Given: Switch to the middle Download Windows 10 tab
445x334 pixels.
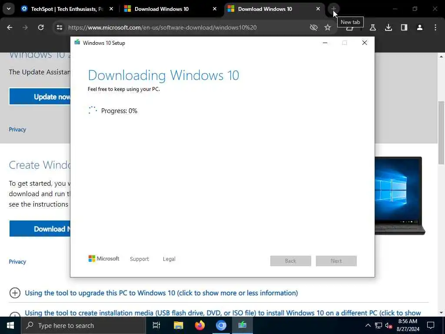Looking at the screenshot, I should pyautogui.click(x=170, y=9).
